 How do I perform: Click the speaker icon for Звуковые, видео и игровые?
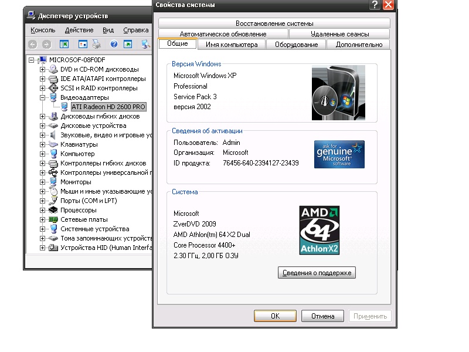[x=53, y=135]
